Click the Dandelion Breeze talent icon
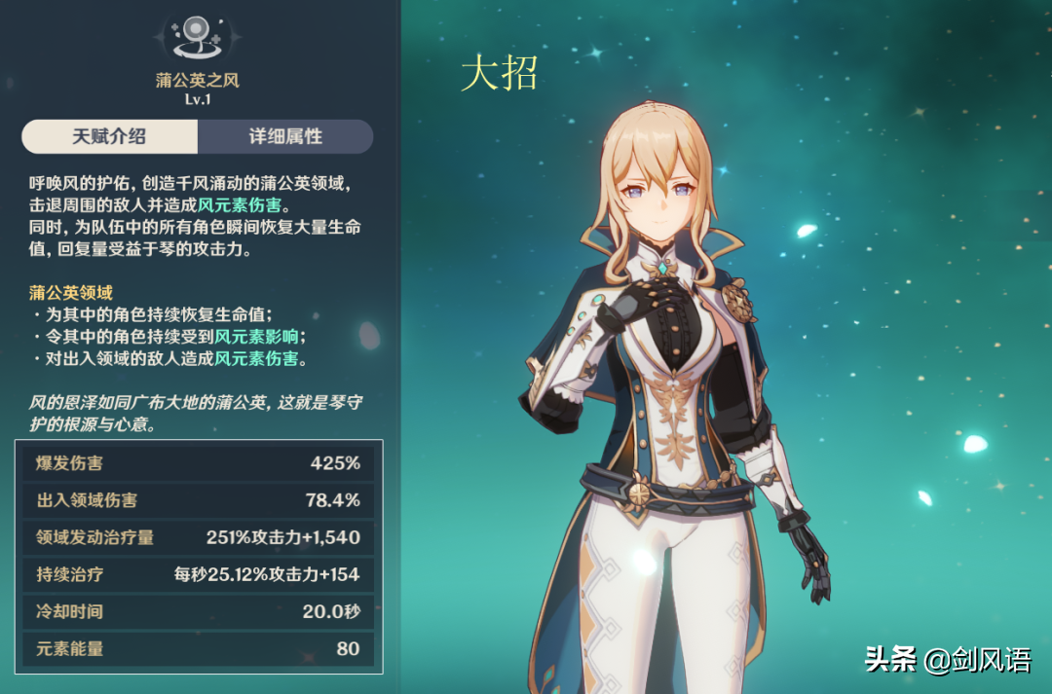 (x=197, y=36)
